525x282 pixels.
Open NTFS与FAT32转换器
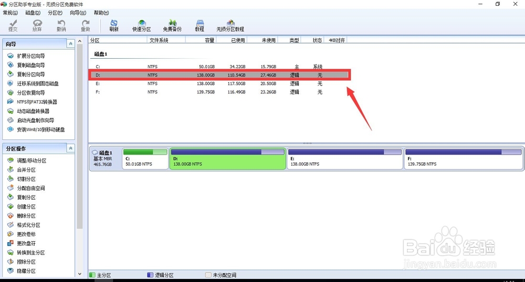[33, 102]
